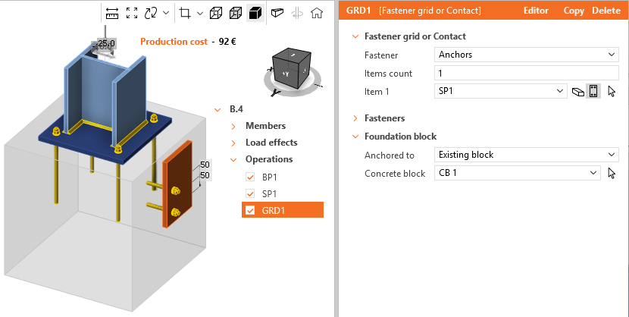Expand the Members tree node
This screenshot has width=629, height=317.
point(233,127)
